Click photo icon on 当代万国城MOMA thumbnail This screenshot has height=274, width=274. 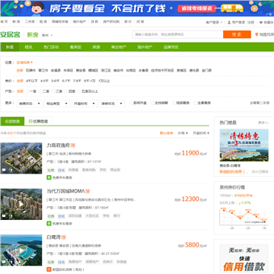pos(4,216)
